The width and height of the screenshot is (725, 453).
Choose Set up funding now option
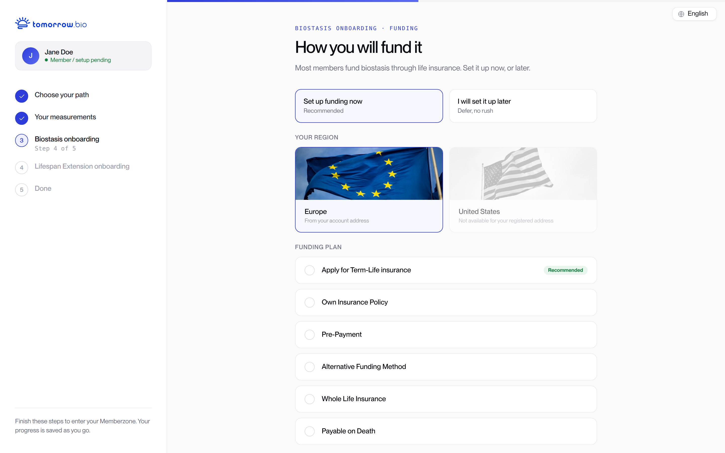coord(369,106)
